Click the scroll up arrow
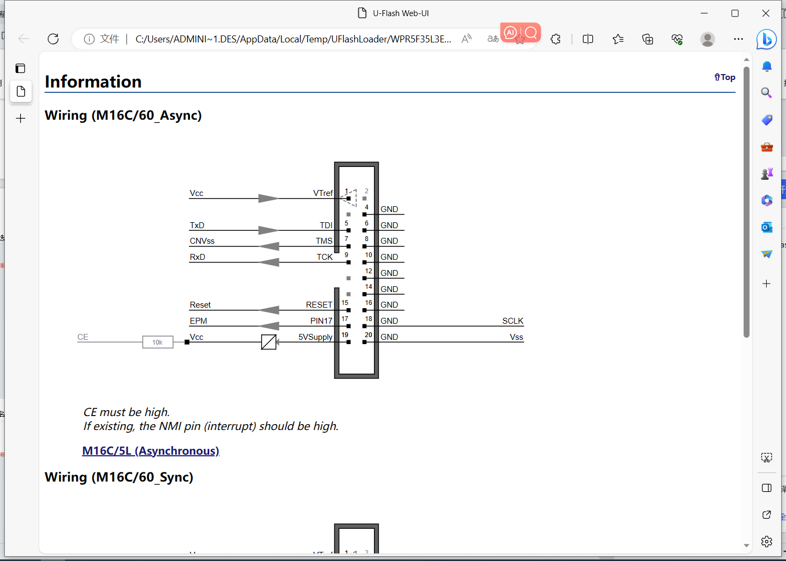The height and width of the screenshot is (561, 786). 746,59
